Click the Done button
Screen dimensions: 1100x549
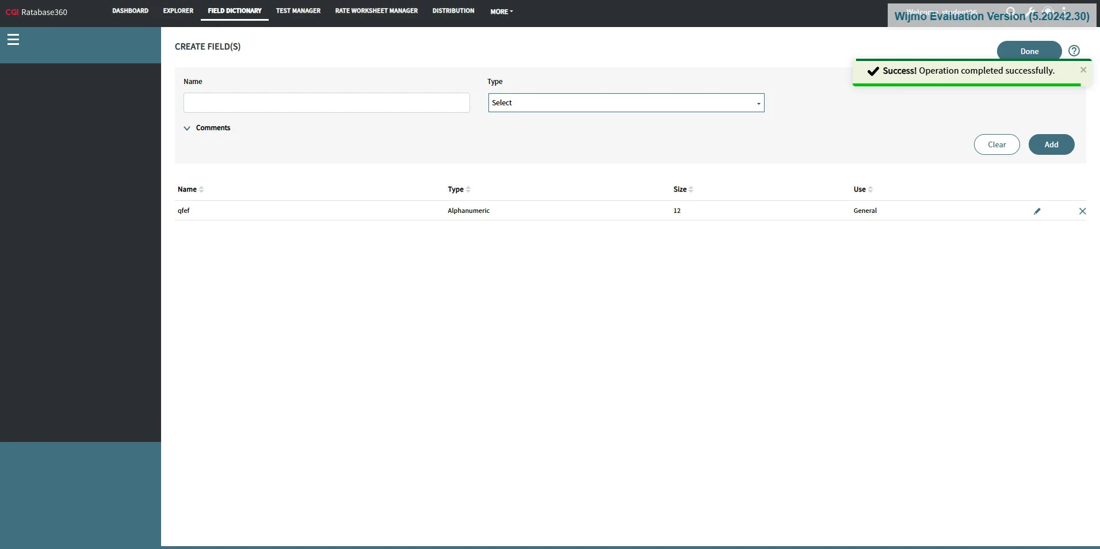pyautogui.click(x=1029, y=51)
